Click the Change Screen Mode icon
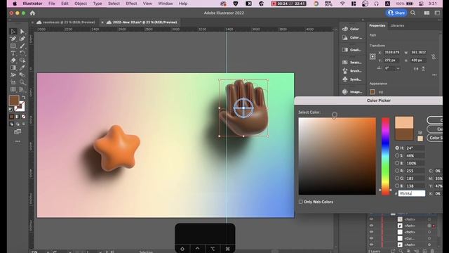The image size is (449, 253). pos(18,131)
